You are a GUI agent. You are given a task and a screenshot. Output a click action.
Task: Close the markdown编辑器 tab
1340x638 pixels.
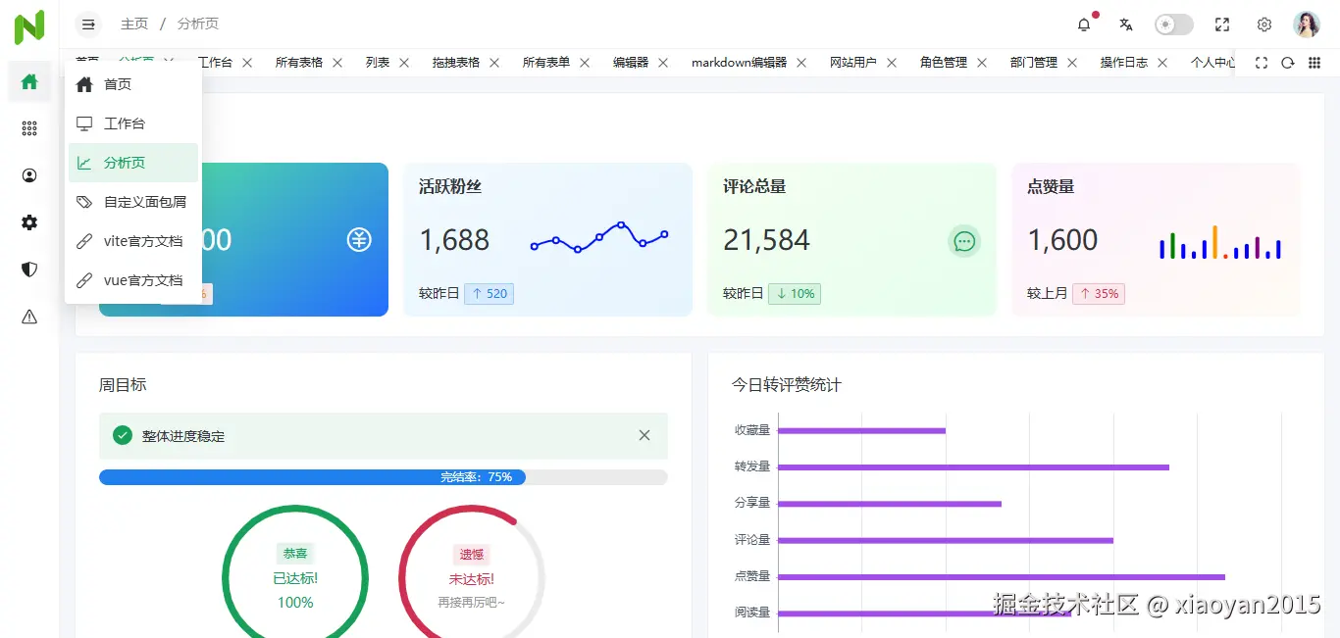(x=801, y=63)
